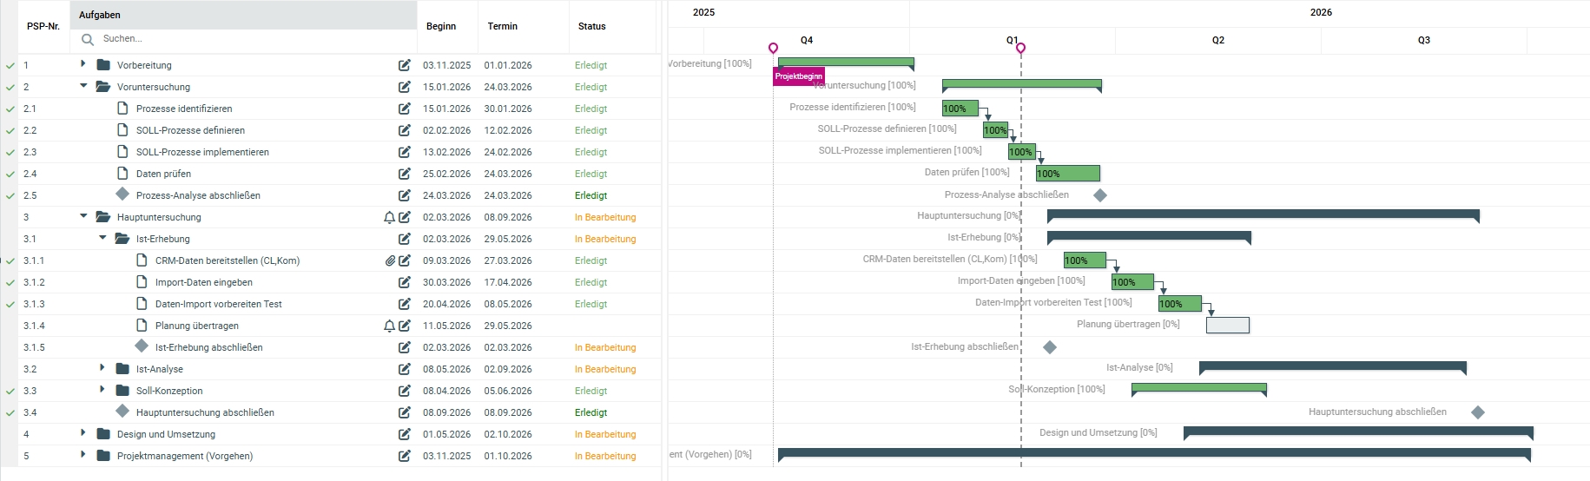The image size is (1590, 481).
Task: Click the edit icon for Daten prüfen
Action: pyautogui.click(x=405, y=174)
